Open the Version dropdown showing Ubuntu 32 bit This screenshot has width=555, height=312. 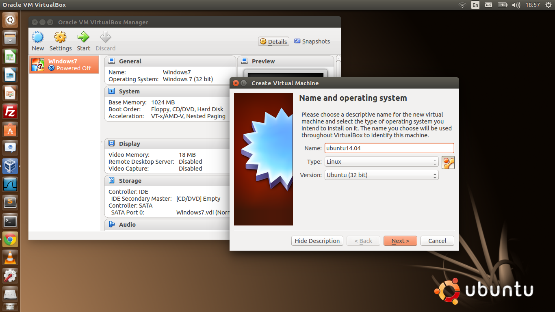tap(381, 175)
